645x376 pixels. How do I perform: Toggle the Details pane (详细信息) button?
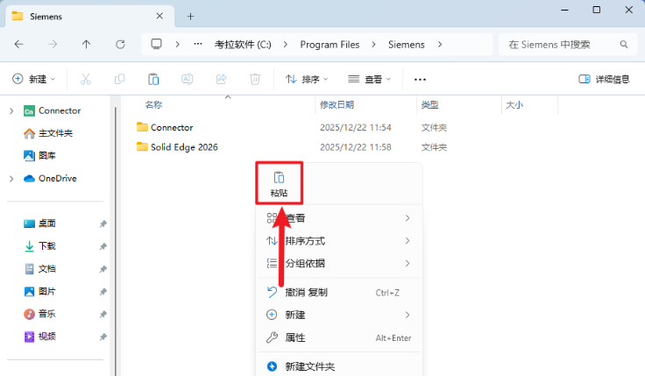[x=604, y=79]
